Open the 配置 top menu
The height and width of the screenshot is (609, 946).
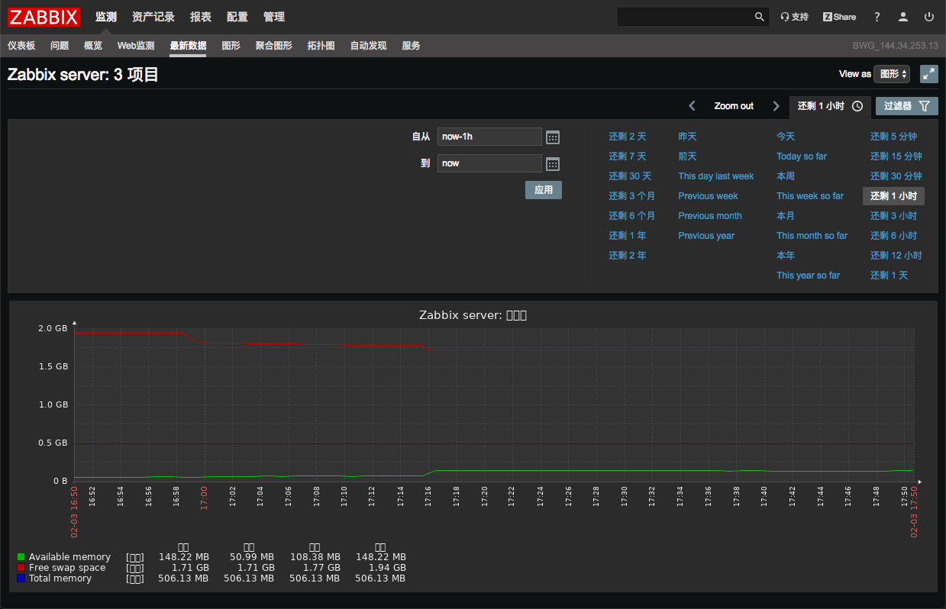pos(237,17)
